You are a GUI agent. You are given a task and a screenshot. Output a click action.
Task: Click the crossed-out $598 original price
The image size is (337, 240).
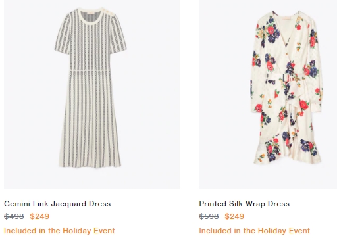(209, 216)
